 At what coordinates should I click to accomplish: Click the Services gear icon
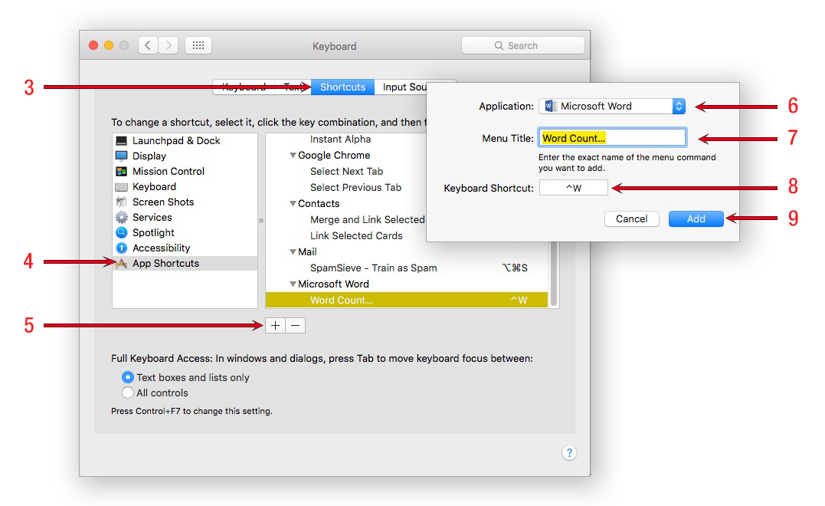point(122,217)
